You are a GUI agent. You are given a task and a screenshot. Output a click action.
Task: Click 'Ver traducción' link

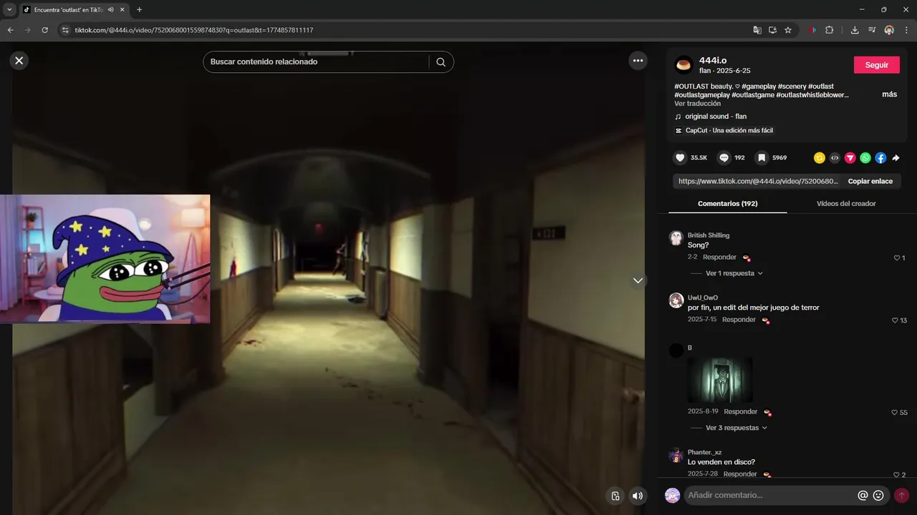click(x=697, y=104)
